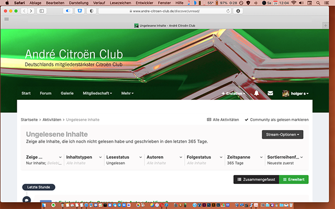Open the Apple menu
The image size is (335, 209).
click(7, 3)
